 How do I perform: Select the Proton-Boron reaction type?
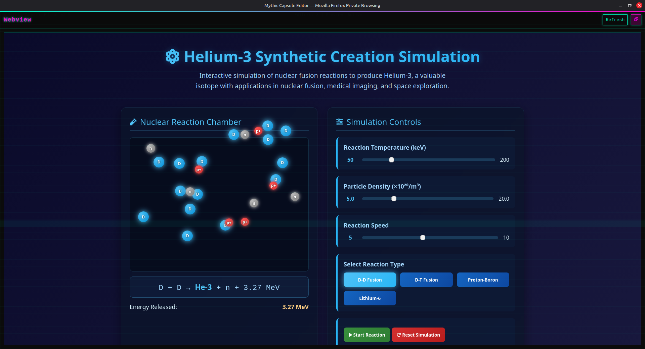(x=483, y=280)
